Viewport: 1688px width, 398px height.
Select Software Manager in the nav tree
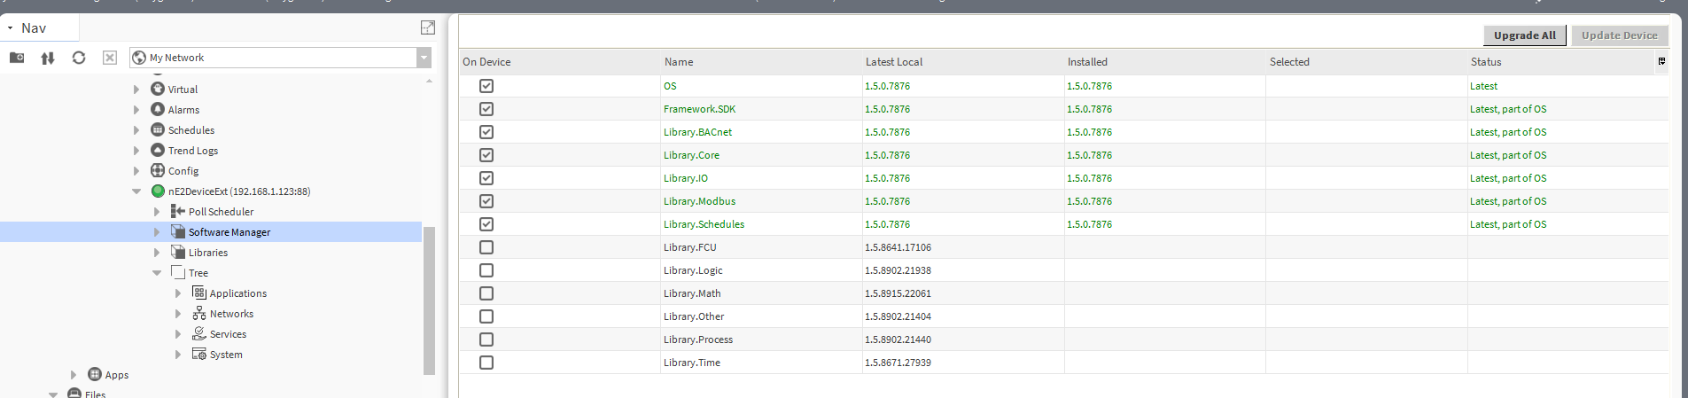[229, 232]
